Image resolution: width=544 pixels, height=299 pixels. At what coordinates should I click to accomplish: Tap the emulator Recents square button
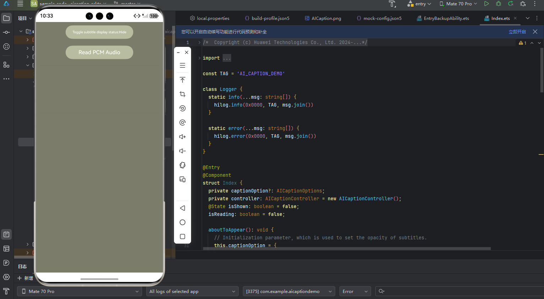point(183,237)
